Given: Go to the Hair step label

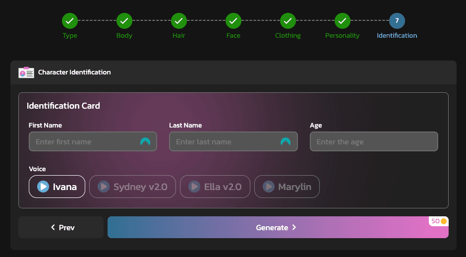Looking at the screenshot, I should (179, 35).
